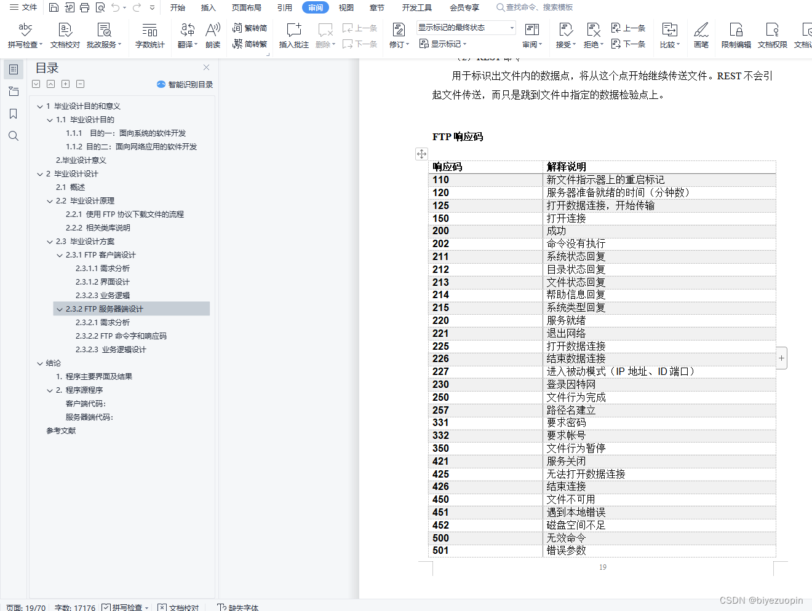
Task: Jump to the previous revision beside 拒绝
Action: point(628,28)
